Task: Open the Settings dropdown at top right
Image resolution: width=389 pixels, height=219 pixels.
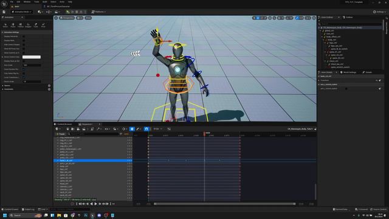Action: coord(379,12)
